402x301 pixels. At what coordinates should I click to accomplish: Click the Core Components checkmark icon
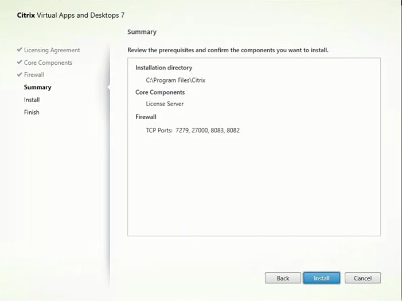[19, 62]
